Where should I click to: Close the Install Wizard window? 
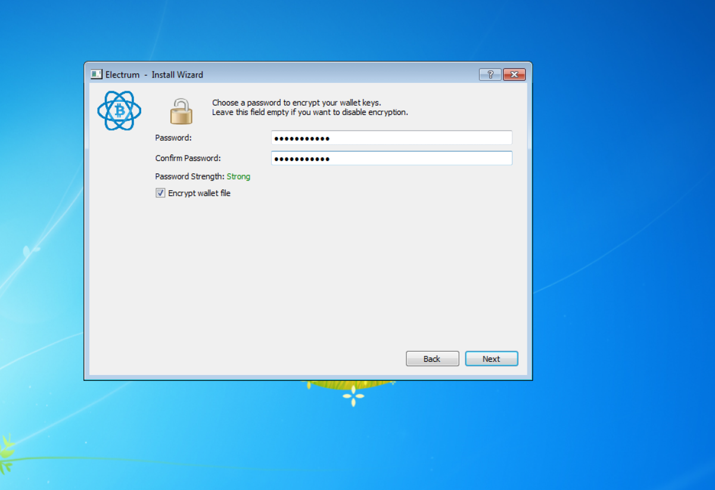[514, 75]
